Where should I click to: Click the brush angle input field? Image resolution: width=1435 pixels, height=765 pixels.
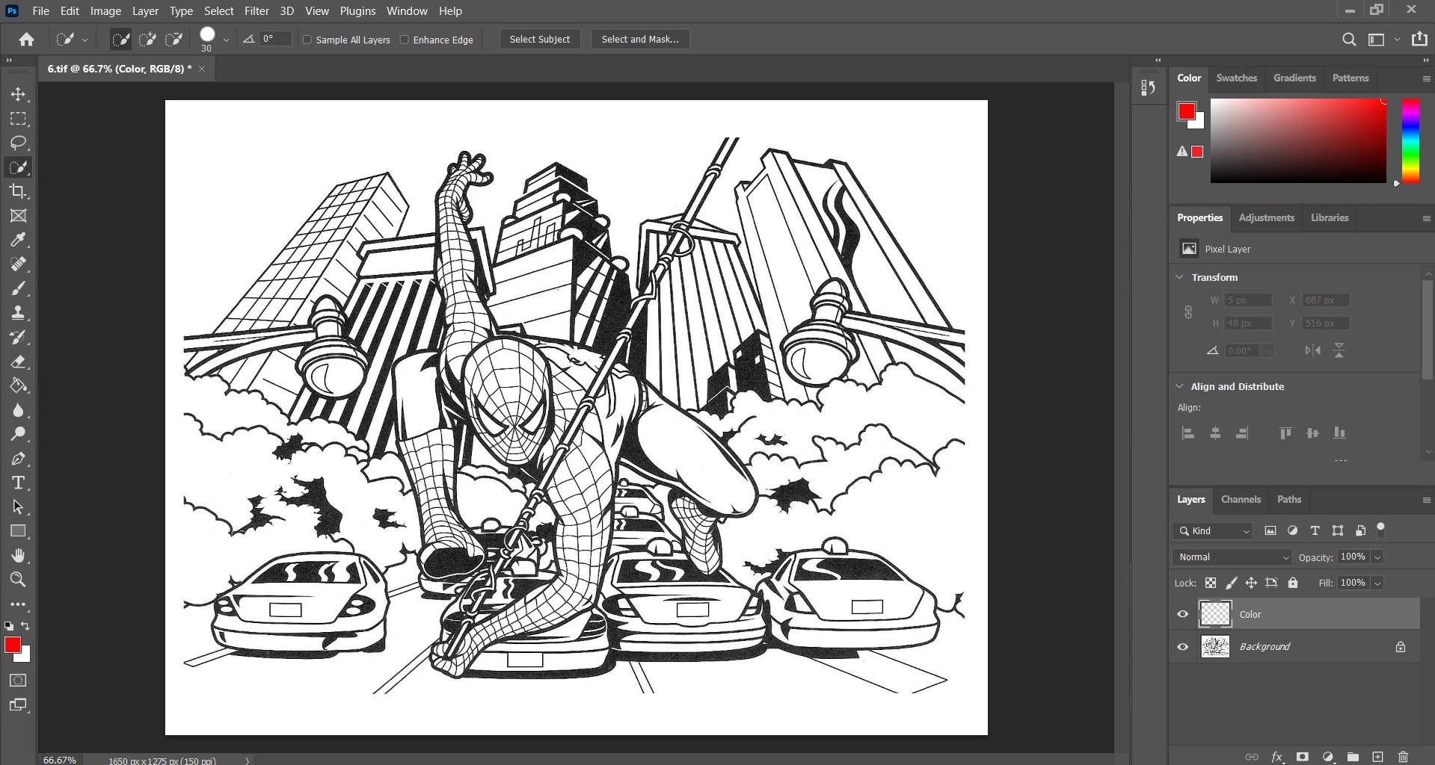pos(275,39)
